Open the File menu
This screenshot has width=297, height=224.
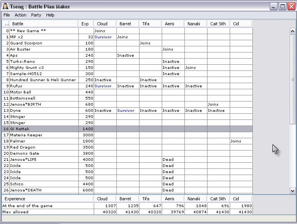[7, 15]
